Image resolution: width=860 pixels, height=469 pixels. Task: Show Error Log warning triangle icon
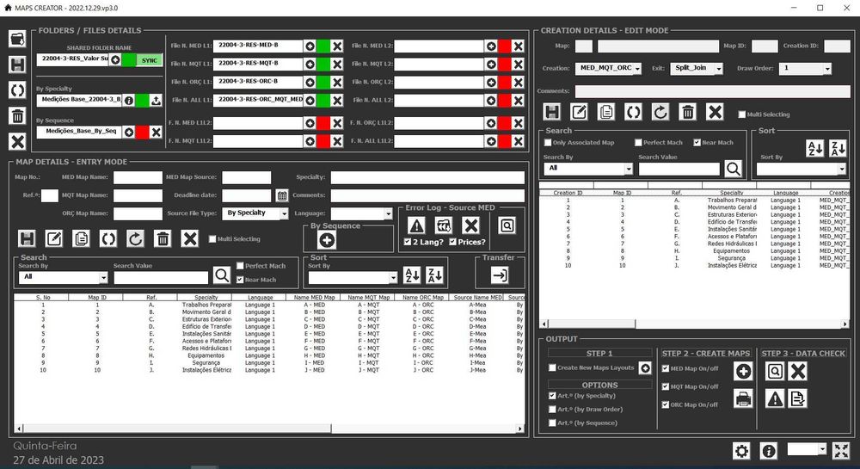[416, 225]
